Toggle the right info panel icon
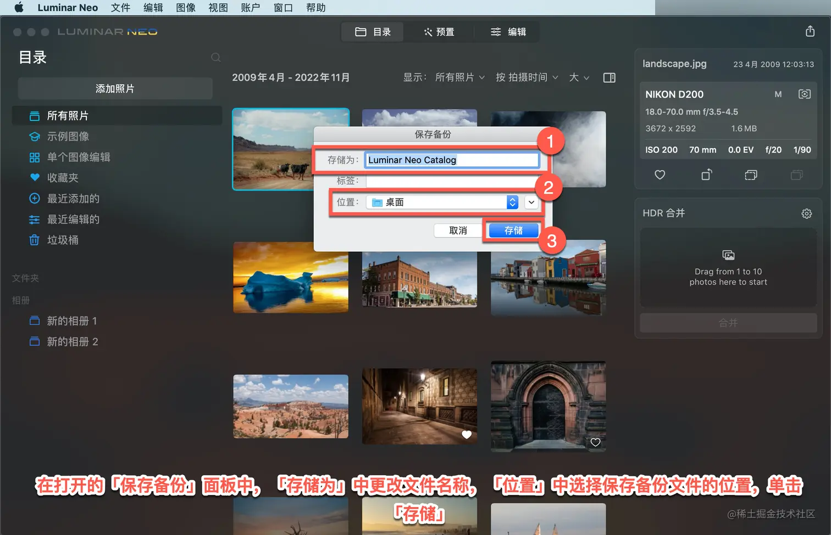The image size is (831, 535). pyautogui.click(x=609, y=77)
